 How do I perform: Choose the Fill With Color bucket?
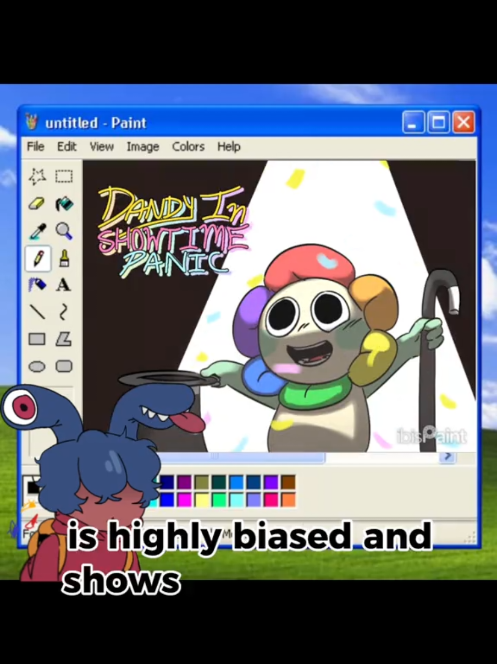[x=64, y=204]
